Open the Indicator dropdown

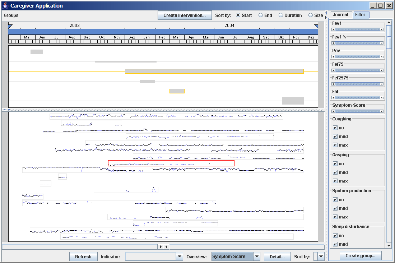point(180,257)
